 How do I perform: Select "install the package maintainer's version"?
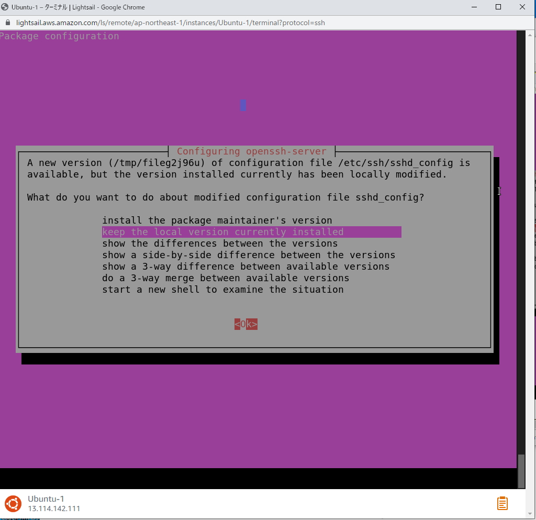(217, 220)
